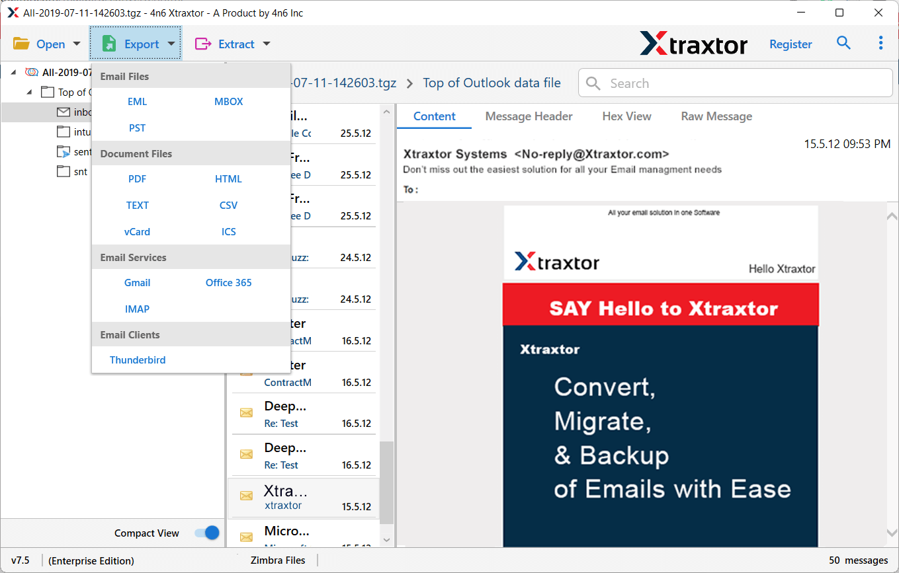Screen dimensions: 899x573
Task: Open the Raw Message tab
Action: coord(716,116)
